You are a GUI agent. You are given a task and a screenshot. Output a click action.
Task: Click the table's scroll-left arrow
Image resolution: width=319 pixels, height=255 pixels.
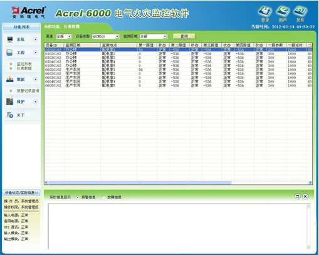click(46, 182)
